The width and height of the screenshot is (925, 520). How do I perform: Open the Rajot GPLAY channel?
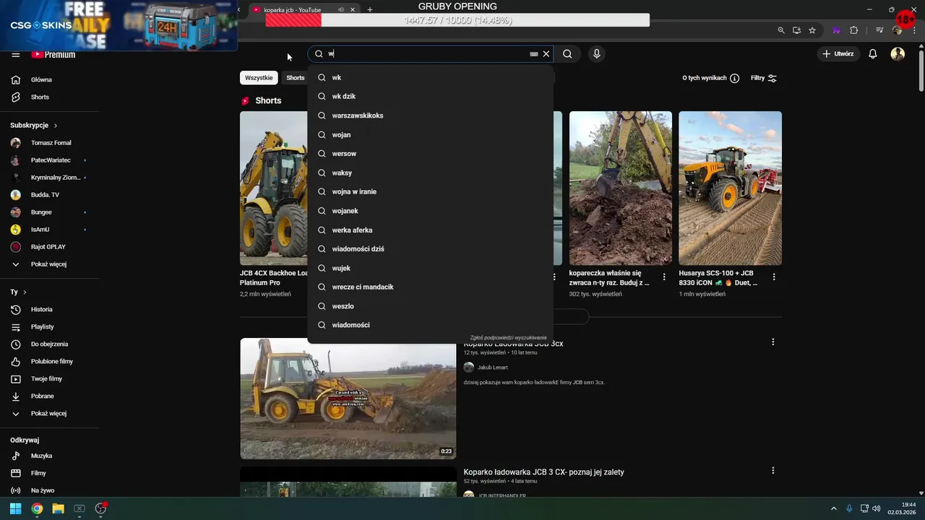click(x=48, y=247)
